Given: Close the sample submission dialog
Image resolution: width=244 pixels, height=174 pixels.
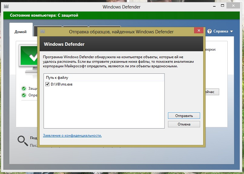Looking at the screenshot, I should pos(199,31).
